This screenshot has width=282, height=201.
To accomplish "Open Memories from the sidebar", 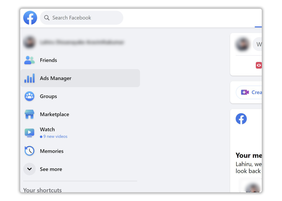I will [x=80, y=151].
